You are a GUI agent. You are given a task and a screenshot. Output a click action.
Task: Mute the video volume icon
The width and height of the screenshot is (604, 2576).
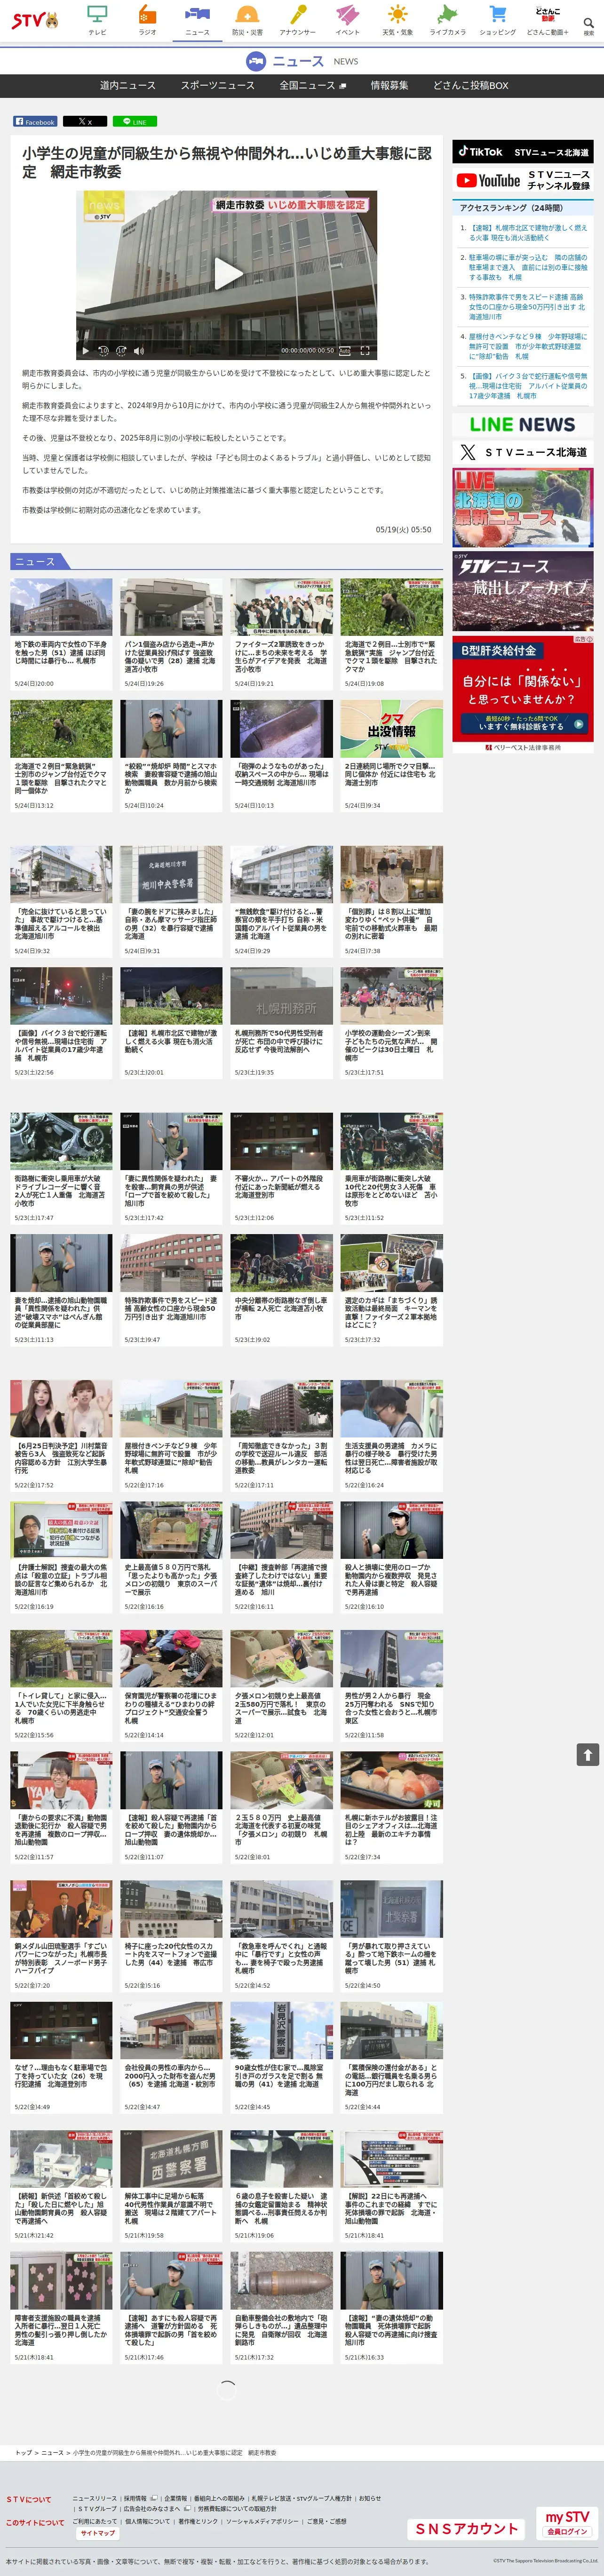[139, 351]
